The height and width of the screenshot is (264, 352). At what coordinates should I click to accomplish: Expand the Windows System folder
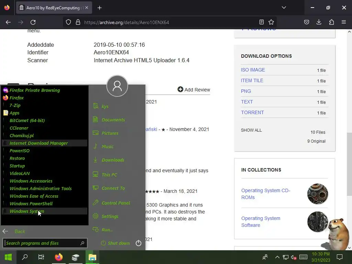coord(44,211)
